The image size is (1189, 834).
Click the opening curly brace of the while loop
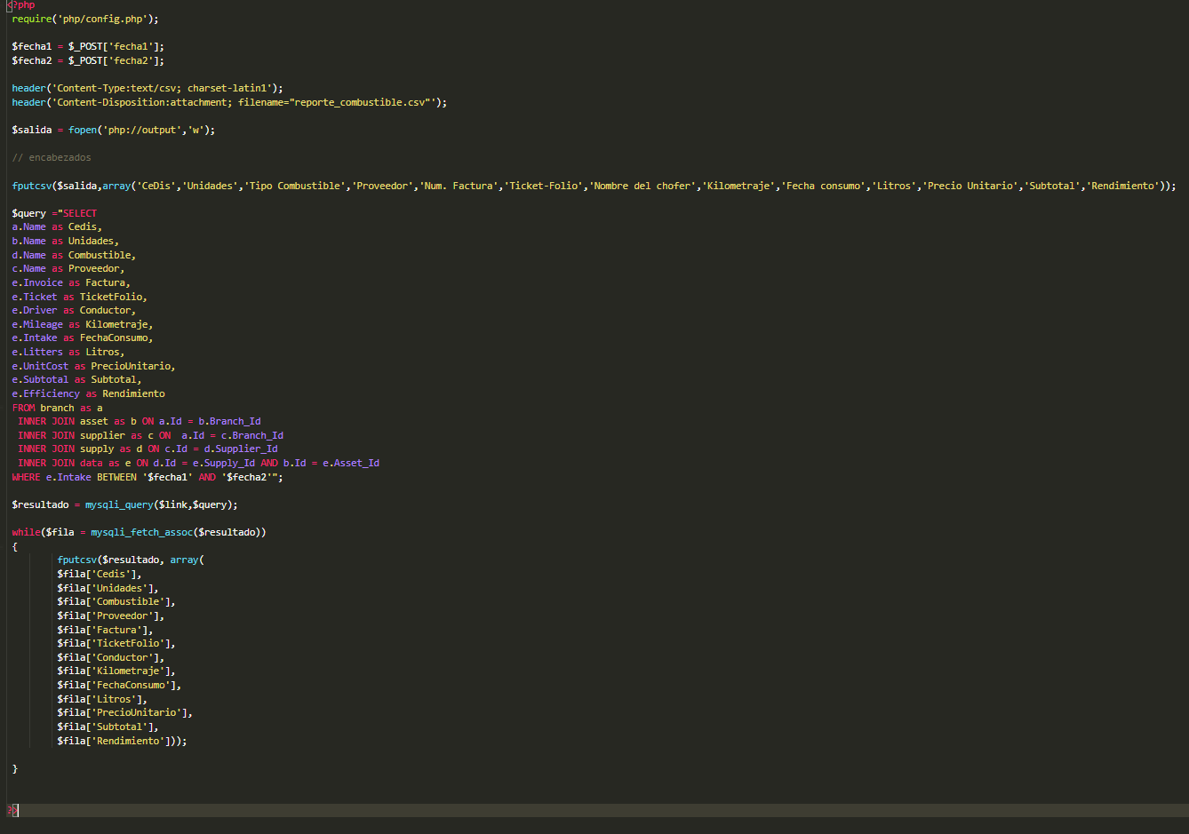[x=14, y=546]
